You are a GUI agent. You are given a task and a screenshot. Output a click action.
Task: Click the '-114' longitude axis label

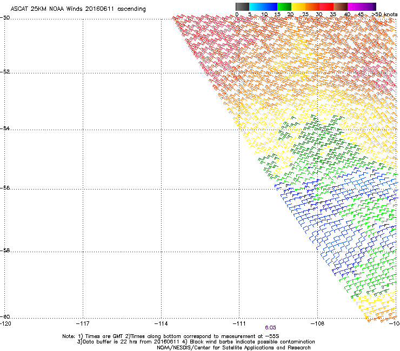coord(161,323)
